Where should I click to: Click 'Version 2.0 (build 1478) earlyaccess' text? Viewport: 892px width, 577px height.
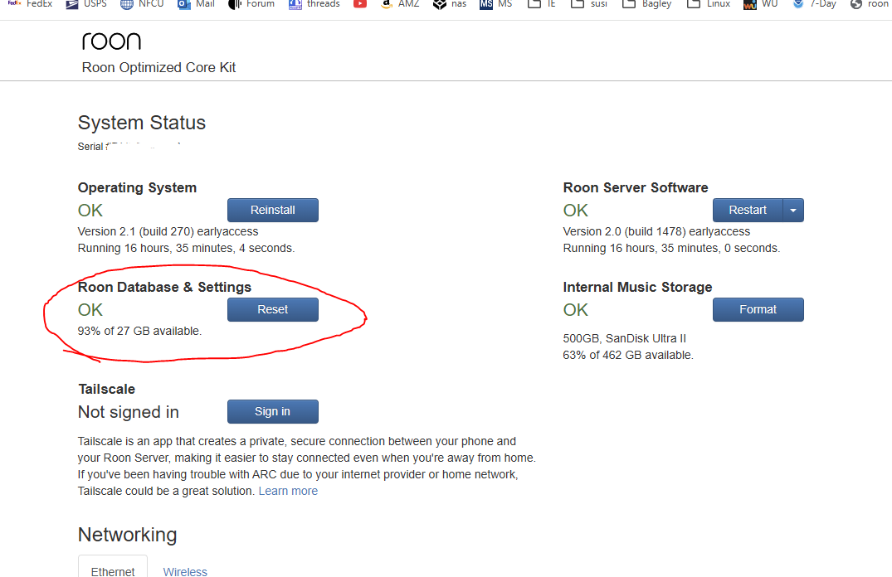pyautogui.click(x=656, y=232)
